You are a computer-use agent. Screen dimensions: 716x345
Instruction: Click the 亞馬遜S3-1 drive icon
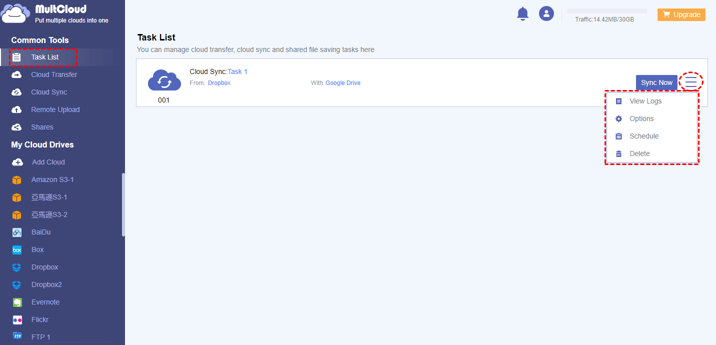point(17,197)
